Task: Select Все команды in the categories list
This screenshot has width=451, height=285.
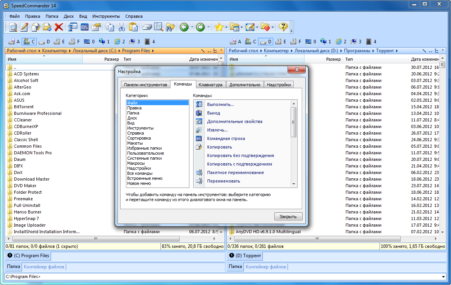Action: 140,173
